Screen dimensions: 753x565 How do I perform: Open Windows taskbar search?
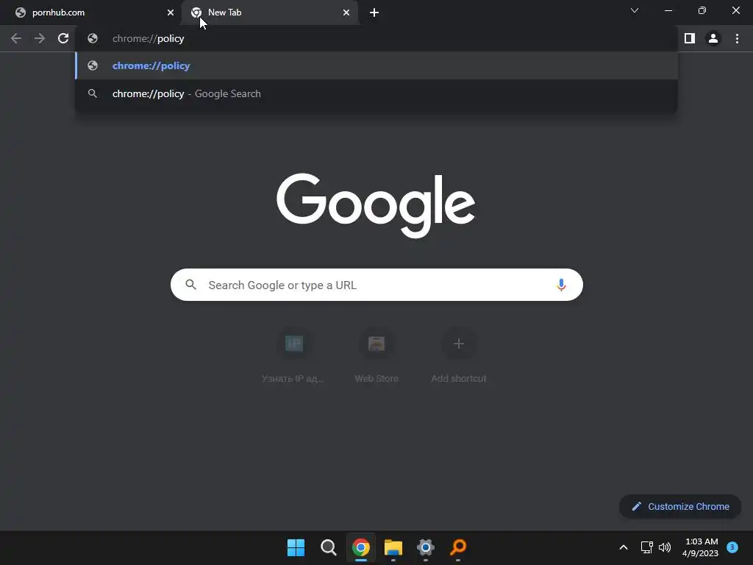coord(329,547)
